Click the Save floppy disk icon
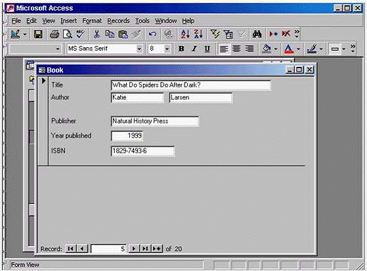This screenshot has width=367, height=271. click(x=38, y=34)
